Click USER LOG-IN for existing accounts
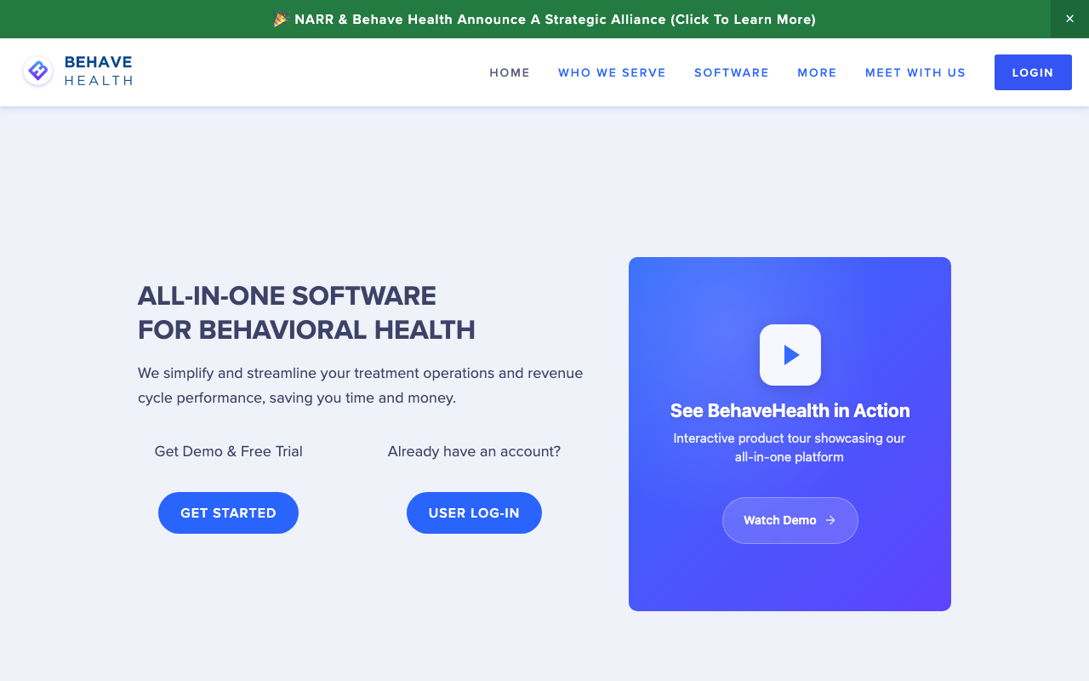The width and height of the screenshot is (1089, 681). [x=474, y=512]
